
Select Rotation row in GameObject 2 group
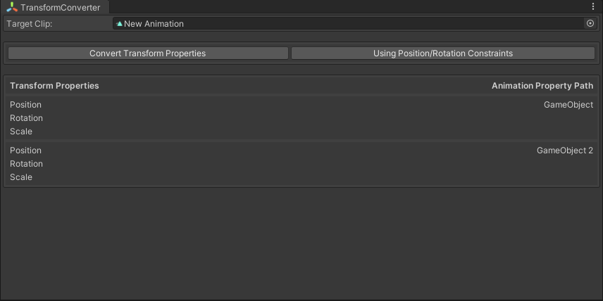[x=26, y=164]
